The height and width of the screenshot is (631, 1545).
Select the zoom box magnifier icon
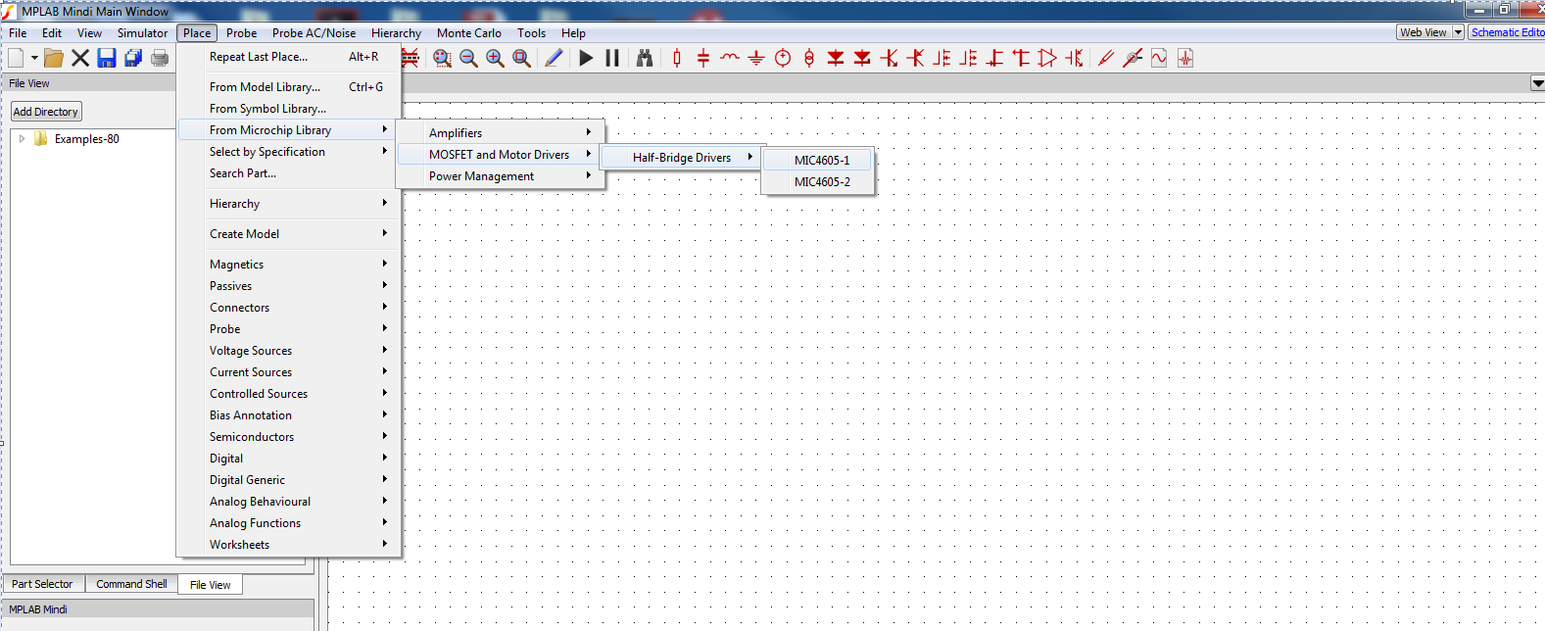coord(443,58)
